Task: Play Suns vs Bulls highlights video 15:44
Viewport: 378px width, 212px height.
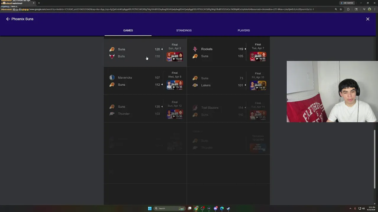Action: pyautogui.click(x=175, y=57)
